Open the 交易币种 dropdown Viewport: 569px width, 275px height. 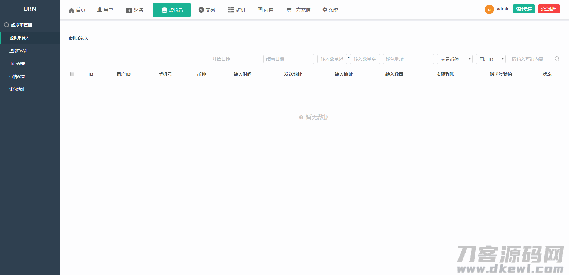454,59
